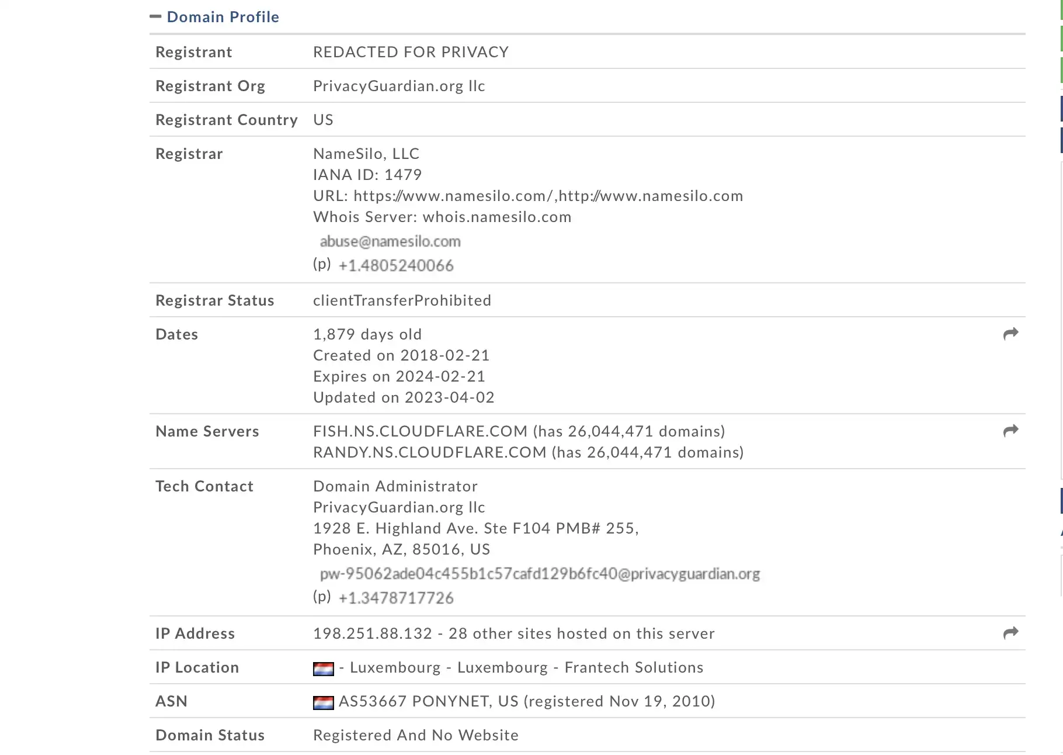Click the NameSilo, LLC registrar name

366,154
